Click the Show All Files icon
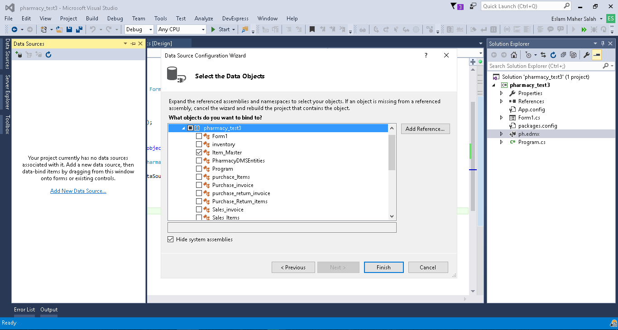The width and height of the screenshot is (618, 330). (573, 55)
